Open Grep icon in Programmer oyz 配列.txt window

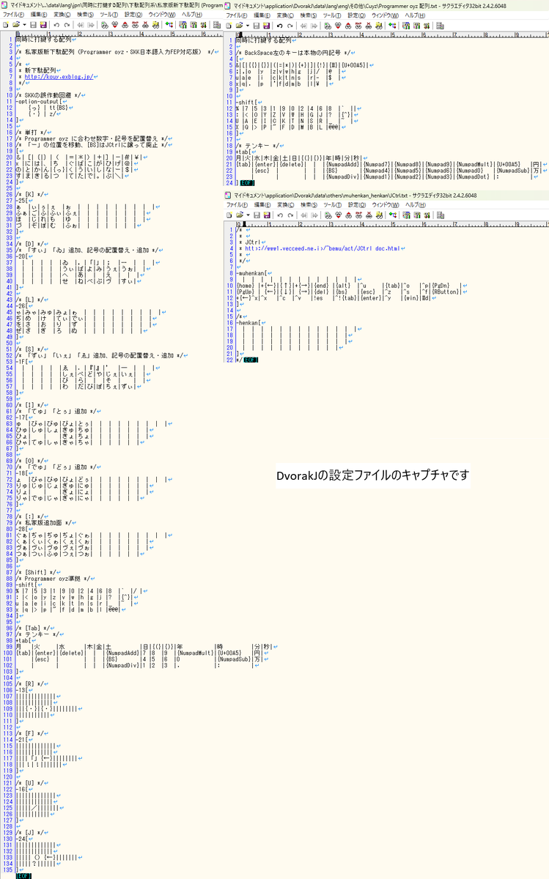pyautogui.click(x=379, y=25)
